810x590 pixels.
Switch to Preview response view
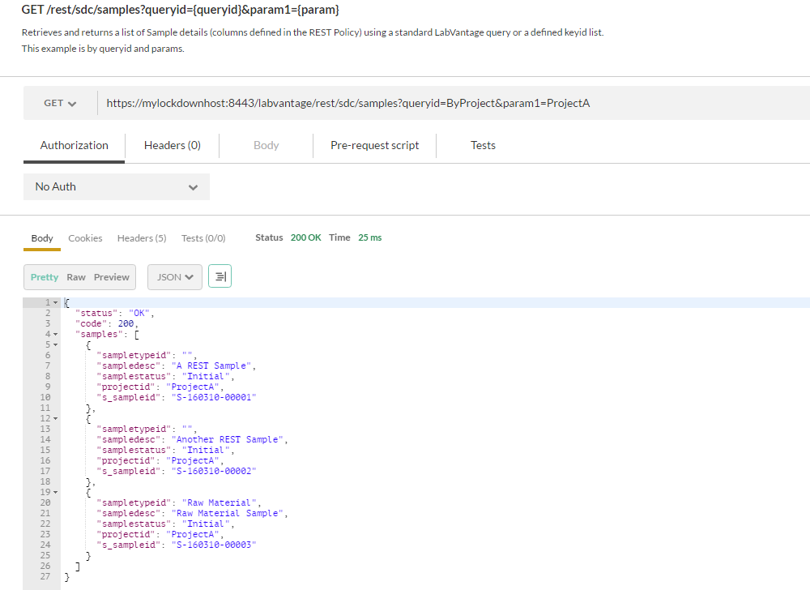[112, 277]
